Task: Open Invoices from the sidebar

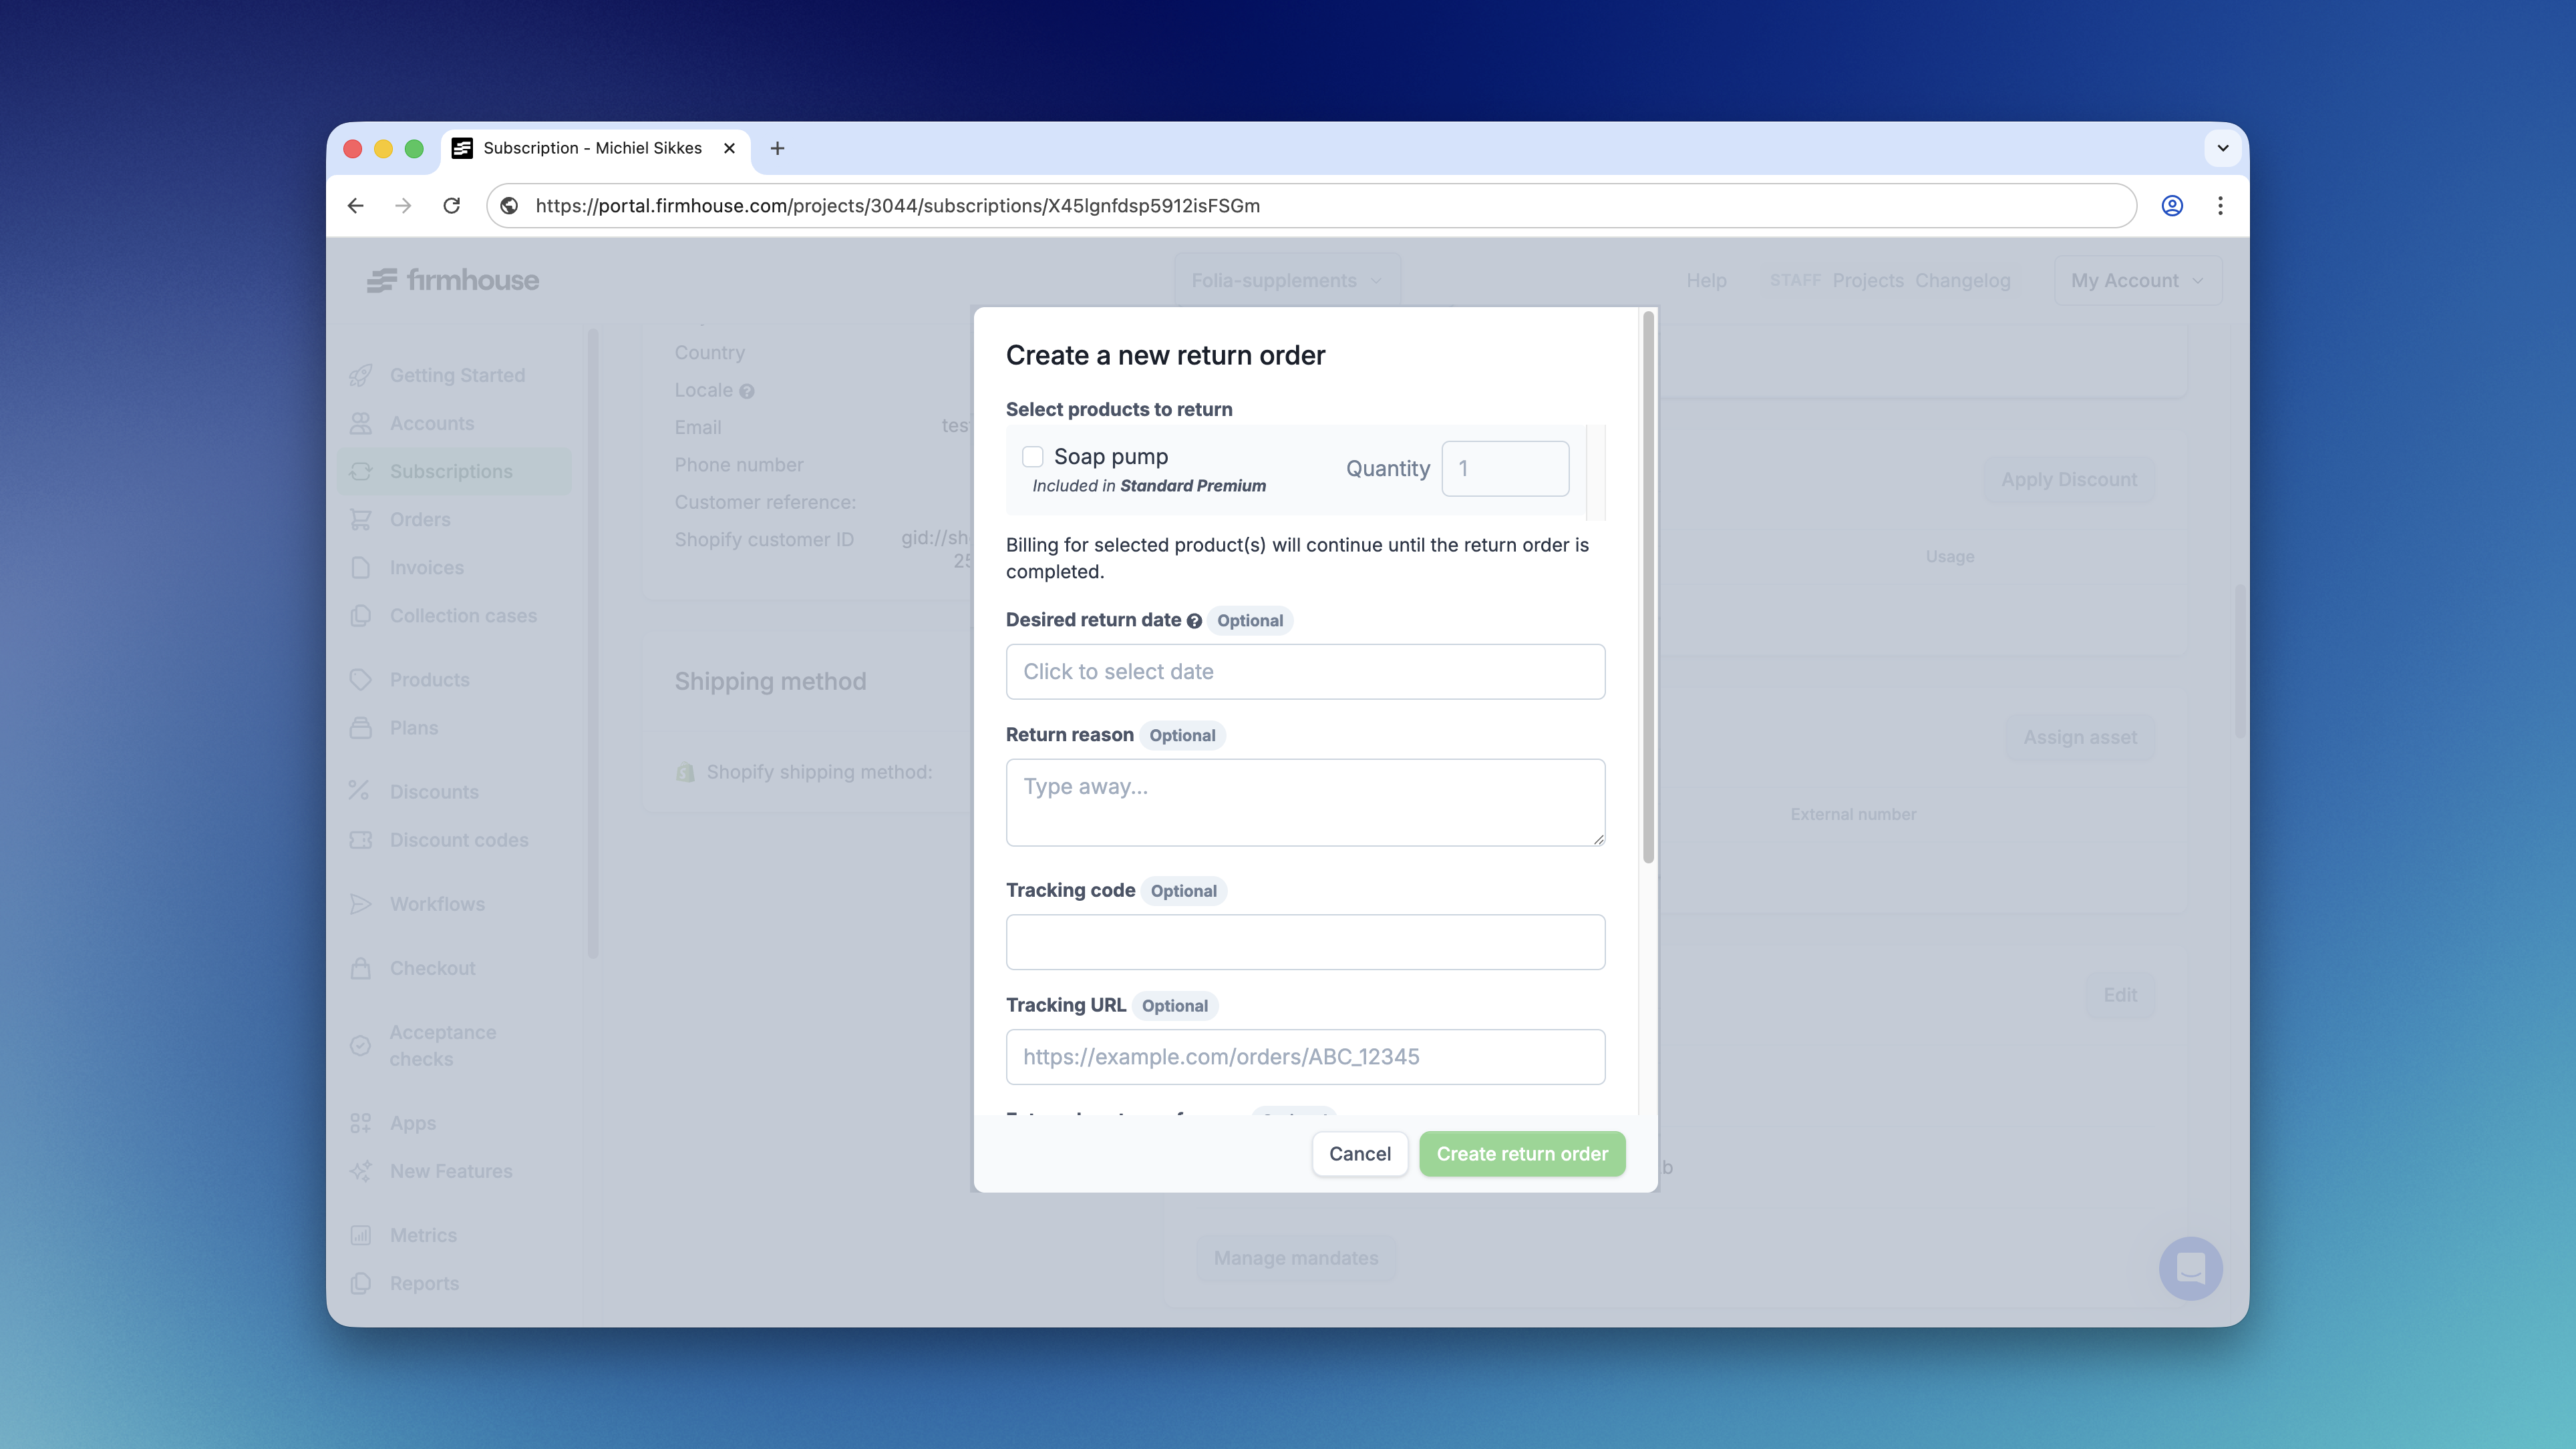Action: coord(426,567)
